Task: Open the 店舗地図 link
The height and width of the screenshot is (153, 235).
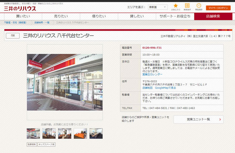Action: (147, 88)
